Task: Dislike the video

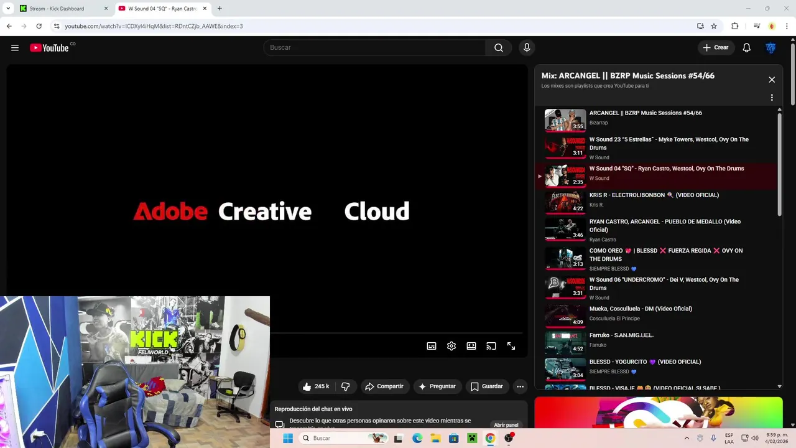Action: coord(345,386)
